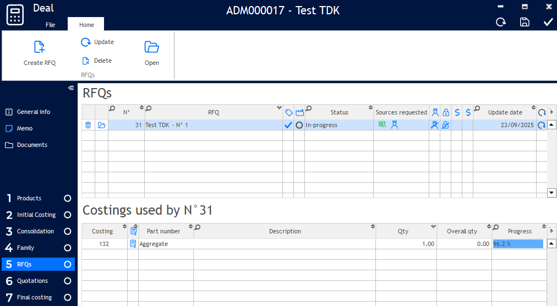
Task: Toggle the checkmark in RFQ 31 row
Action: coord(288,125)
